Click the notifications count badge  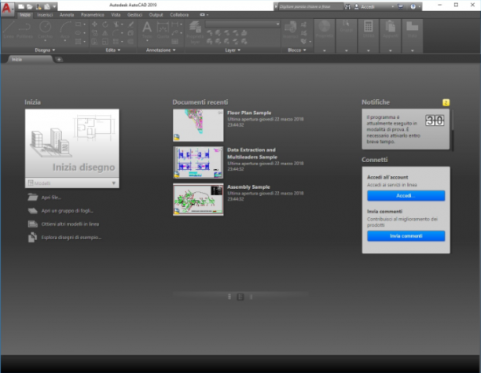pyautogui.click(x=446, y=102)
